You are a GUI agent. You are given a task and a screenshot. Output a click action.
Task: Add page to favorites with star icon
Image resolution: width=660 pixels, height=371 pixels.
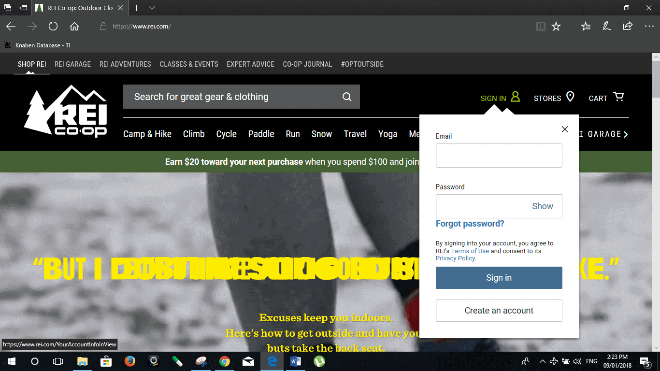pyautogui.click(x=556, y=26)
